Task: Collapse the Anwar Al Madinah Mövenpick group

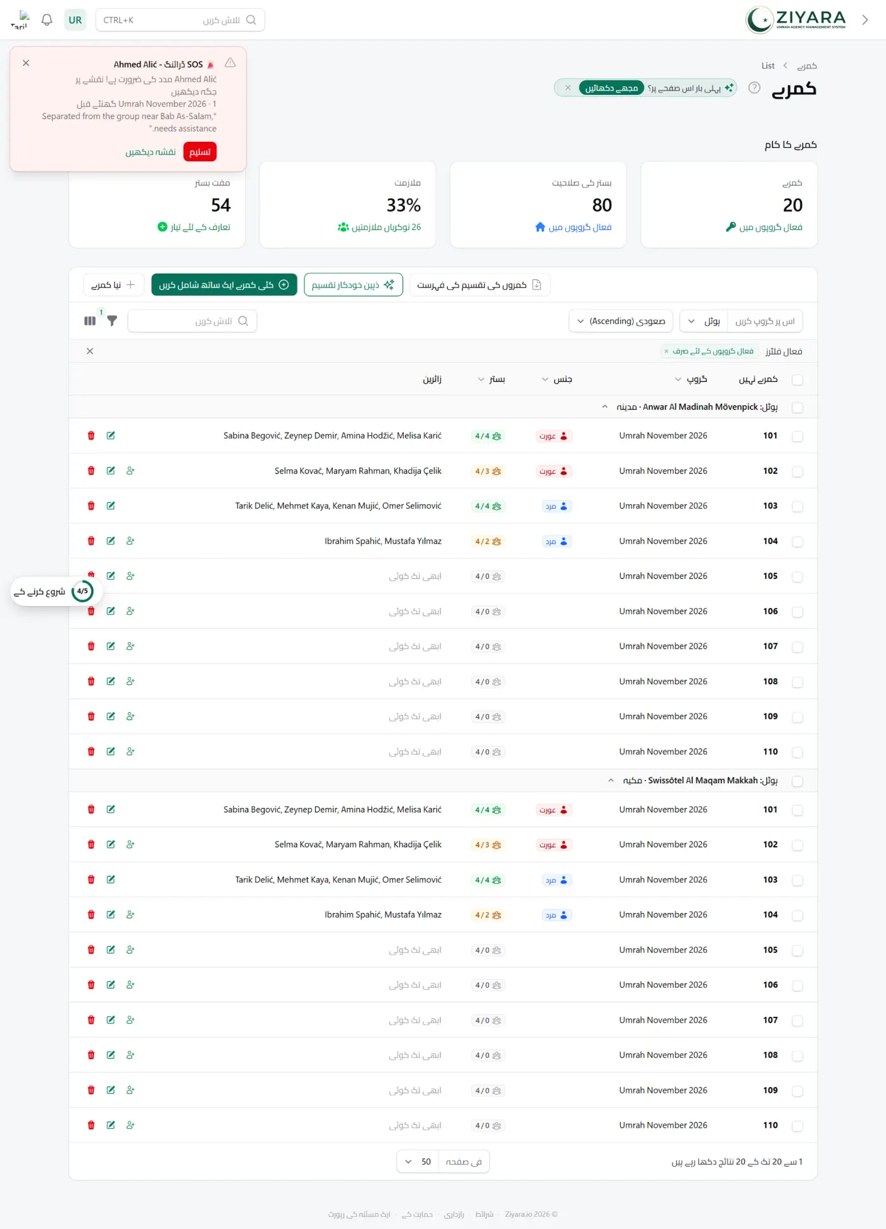Action: point(605,407)
